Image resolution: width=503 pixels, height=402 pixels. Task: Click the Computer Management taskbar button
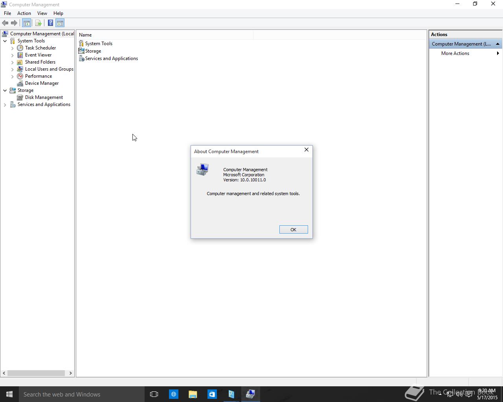(250, 394)
